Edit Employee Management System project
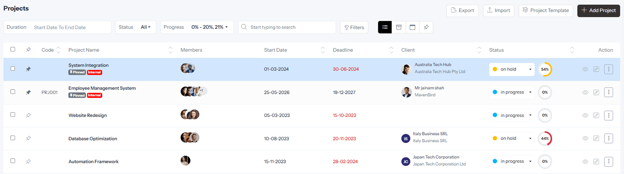The image size is (624, 174). point(596,92)
